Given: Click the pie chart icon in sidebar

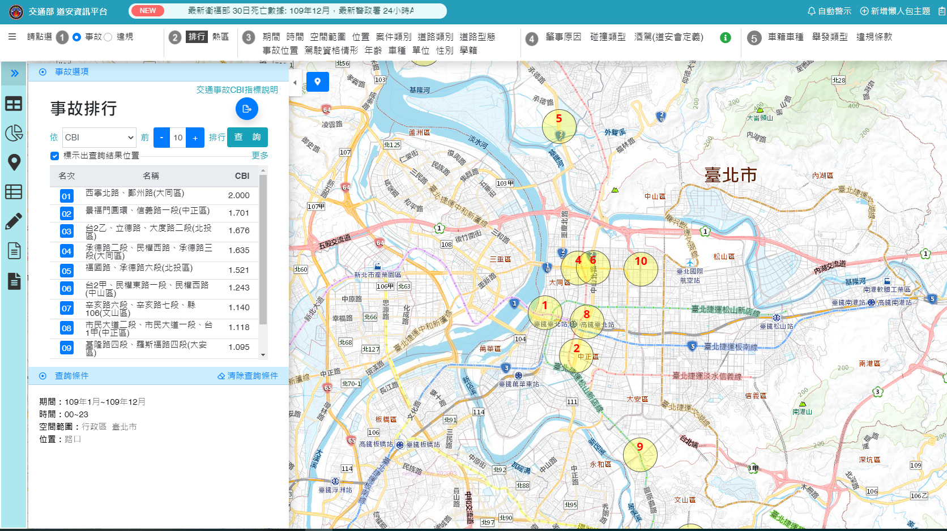Looking at the screenshot, I should click(x=14, y=133).
